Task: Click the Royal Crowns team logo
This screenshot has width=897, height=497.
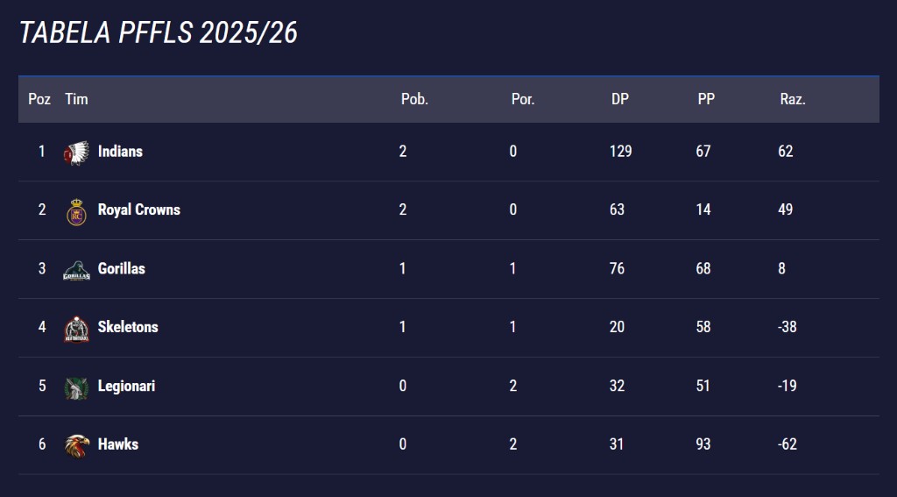Action: [x=77, y=211]
